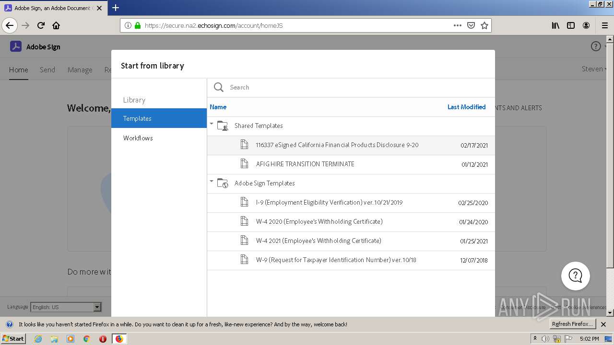Open Firefox account icon
The width and height of the screenshot is (614, 345).
click(x=586, y=25)
